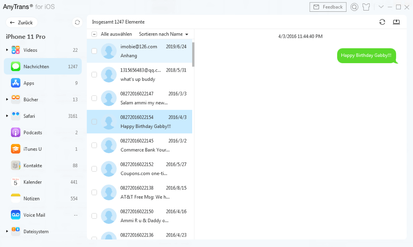The image size is (413, 247).
Task: Open the Apps category icon
Action: [x=16, y=83]
